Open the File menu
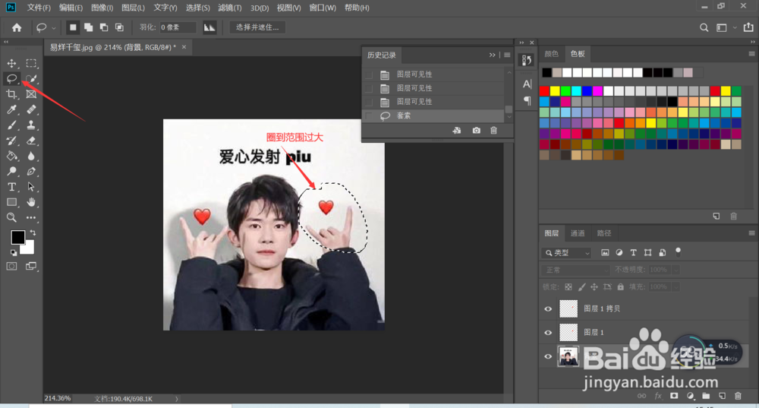The image size is (759, 408). click(39, 8)
